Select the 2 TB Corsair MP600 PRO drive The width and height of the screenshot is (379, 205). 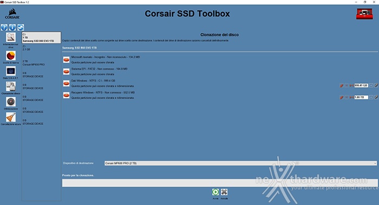(41, 63)
